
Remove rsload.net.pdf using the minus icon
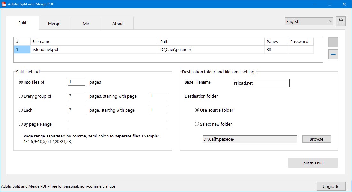333,54
